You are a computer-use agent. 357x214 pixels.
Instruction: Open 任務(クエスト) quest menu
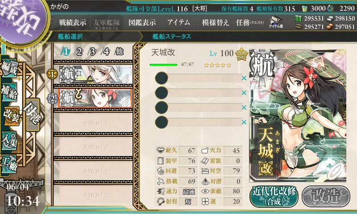click(x=250, y=22)
